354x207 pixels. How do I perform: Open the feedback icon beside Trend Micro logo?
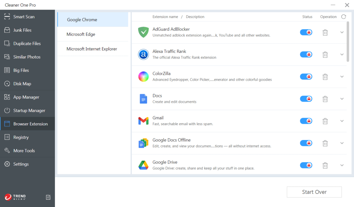tap(48, 197)
